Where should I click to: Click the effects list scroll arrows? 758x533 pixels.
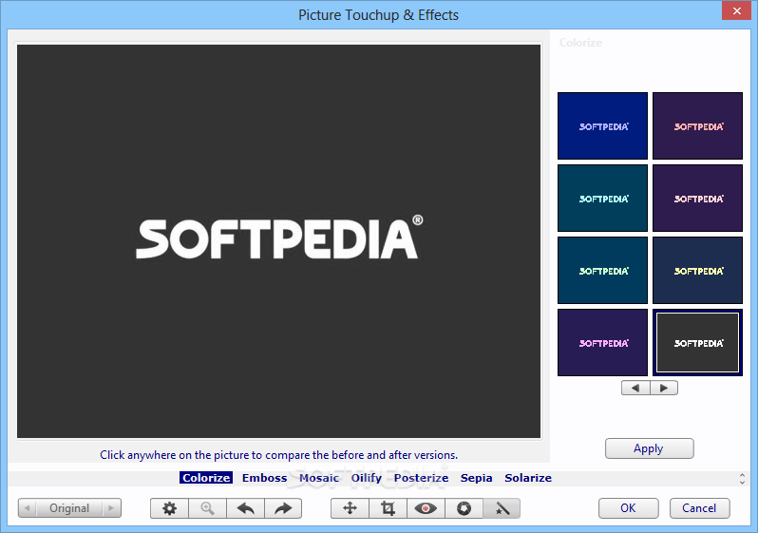[742, 478]
